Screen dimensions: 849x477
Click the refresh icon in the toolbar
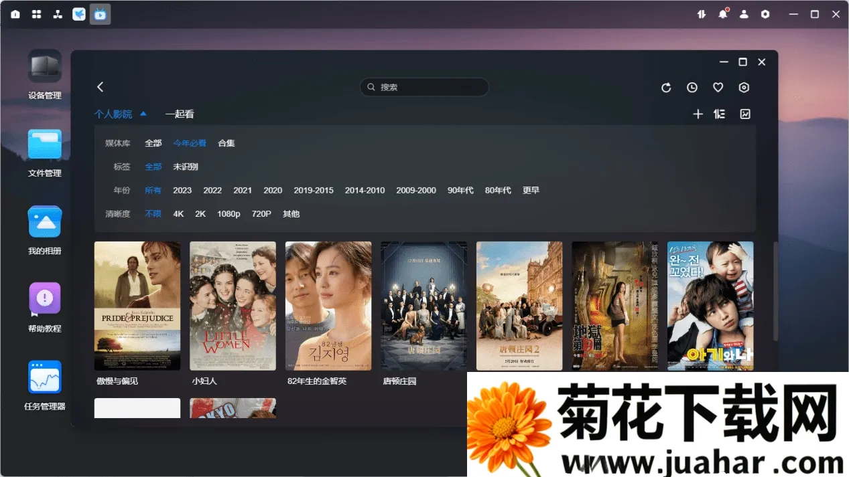[x=666, y=88]
